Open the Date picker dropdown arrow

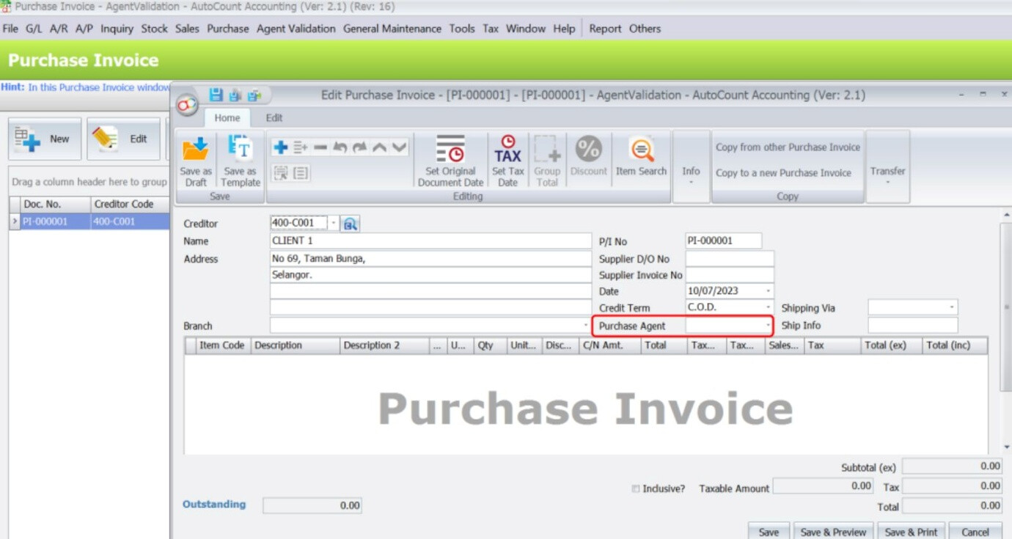[768, 291]
